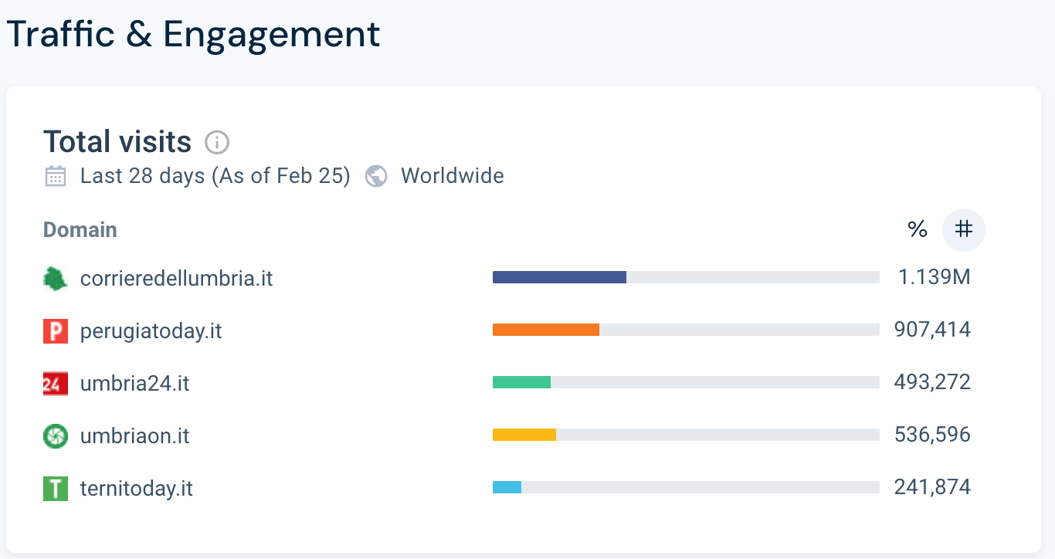The height and width of the screenshot is (559, 1055).
Task: Click the ternitoday.it green T favicon
Action: pyautogui.click(x=56, y=489)
